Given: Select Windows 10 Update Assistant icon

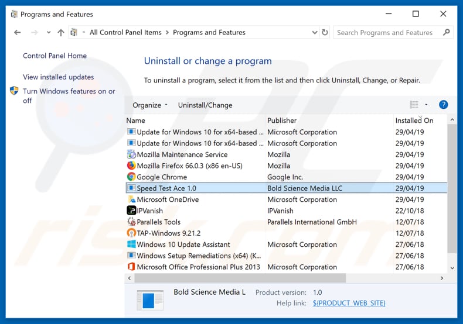Looking at the screenshot, I should pos(131,244).
